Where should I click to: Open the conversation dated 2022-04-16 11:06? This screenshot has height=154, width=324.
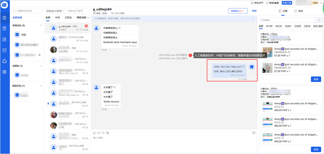point(67,136)
